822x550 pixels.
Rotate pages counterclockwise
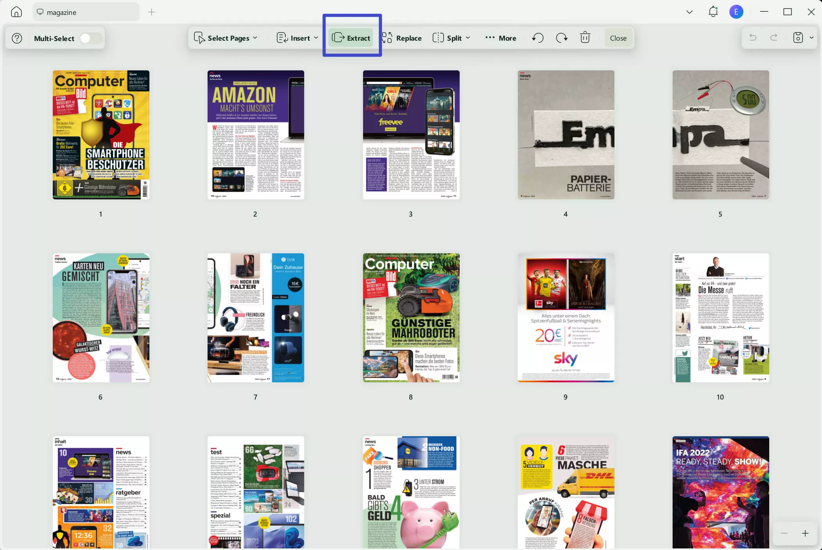538,38
